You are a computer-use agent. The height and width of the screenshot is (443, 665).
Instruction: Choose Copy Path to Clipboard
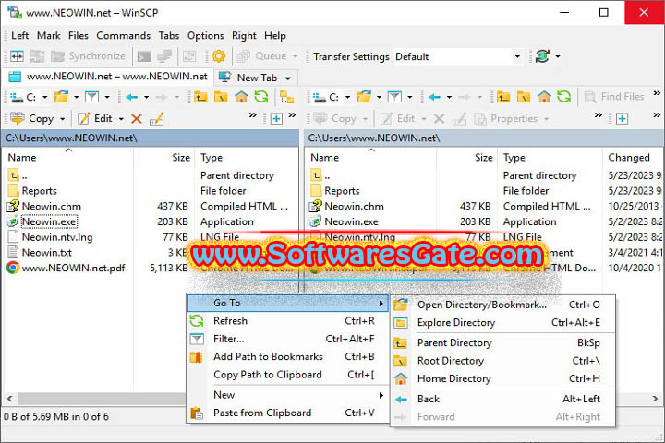click(287, 375)
